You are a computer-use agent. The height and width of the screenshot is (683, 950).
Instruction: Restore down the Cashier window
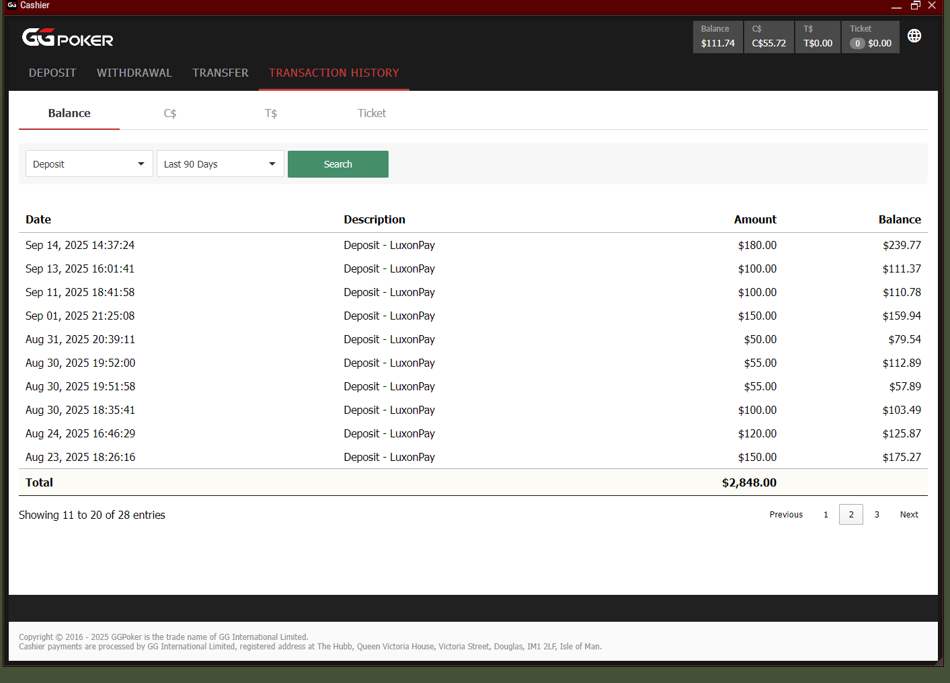[915, 5]
